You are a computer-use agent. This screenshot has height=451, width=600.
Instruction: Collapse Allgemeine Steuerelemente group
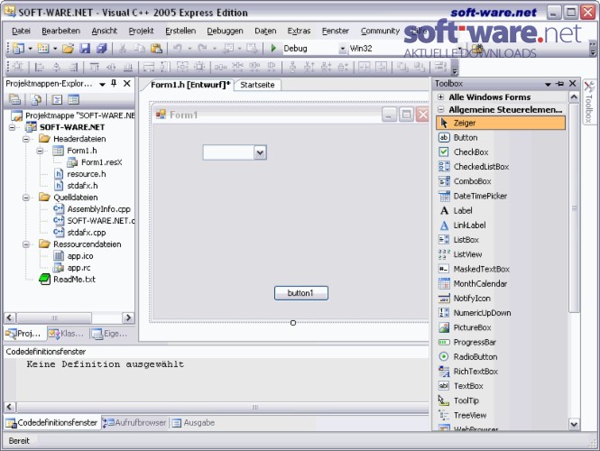pos(441,109)
